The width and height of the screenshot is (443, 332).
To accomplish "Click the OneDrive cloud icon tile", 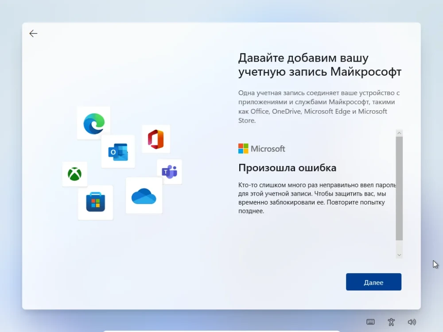I will [144, 195].
